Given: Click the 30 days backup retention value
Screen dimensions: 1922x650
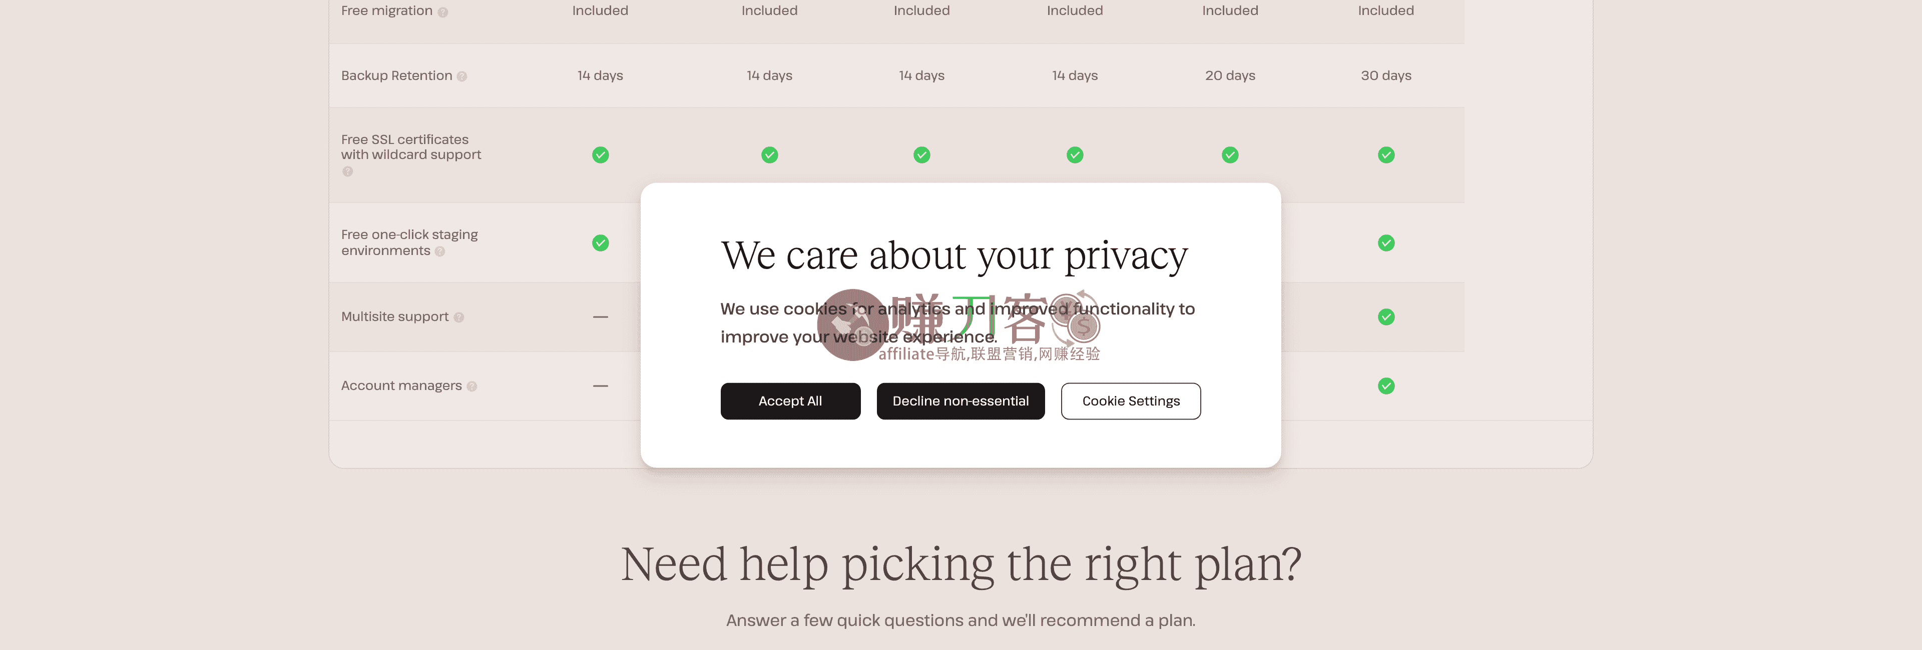Looking at the screenshot, I should click(1385, 75).
